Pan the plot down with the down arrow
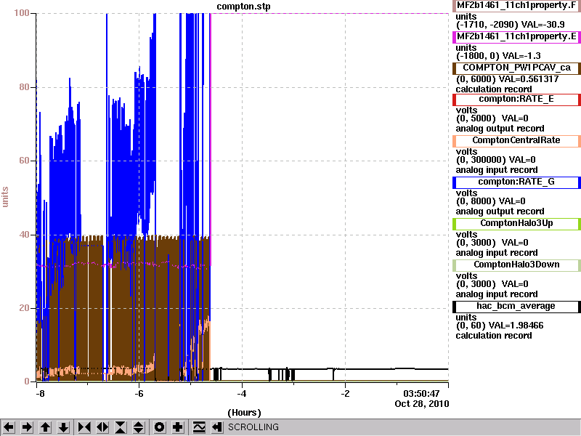Viewport: 581px width, 436px height. pyautogui.click(x=64, y=427)
